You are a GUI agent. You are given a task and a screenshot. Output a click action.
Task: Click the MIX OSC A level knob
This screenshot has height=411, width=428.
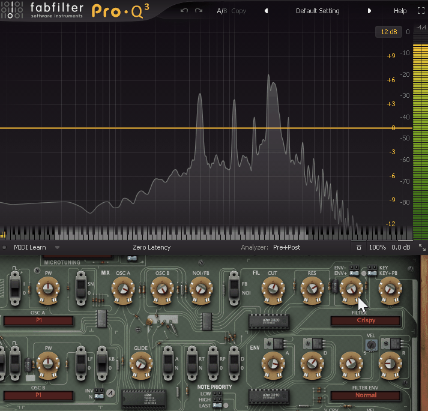tap(123, 289)
